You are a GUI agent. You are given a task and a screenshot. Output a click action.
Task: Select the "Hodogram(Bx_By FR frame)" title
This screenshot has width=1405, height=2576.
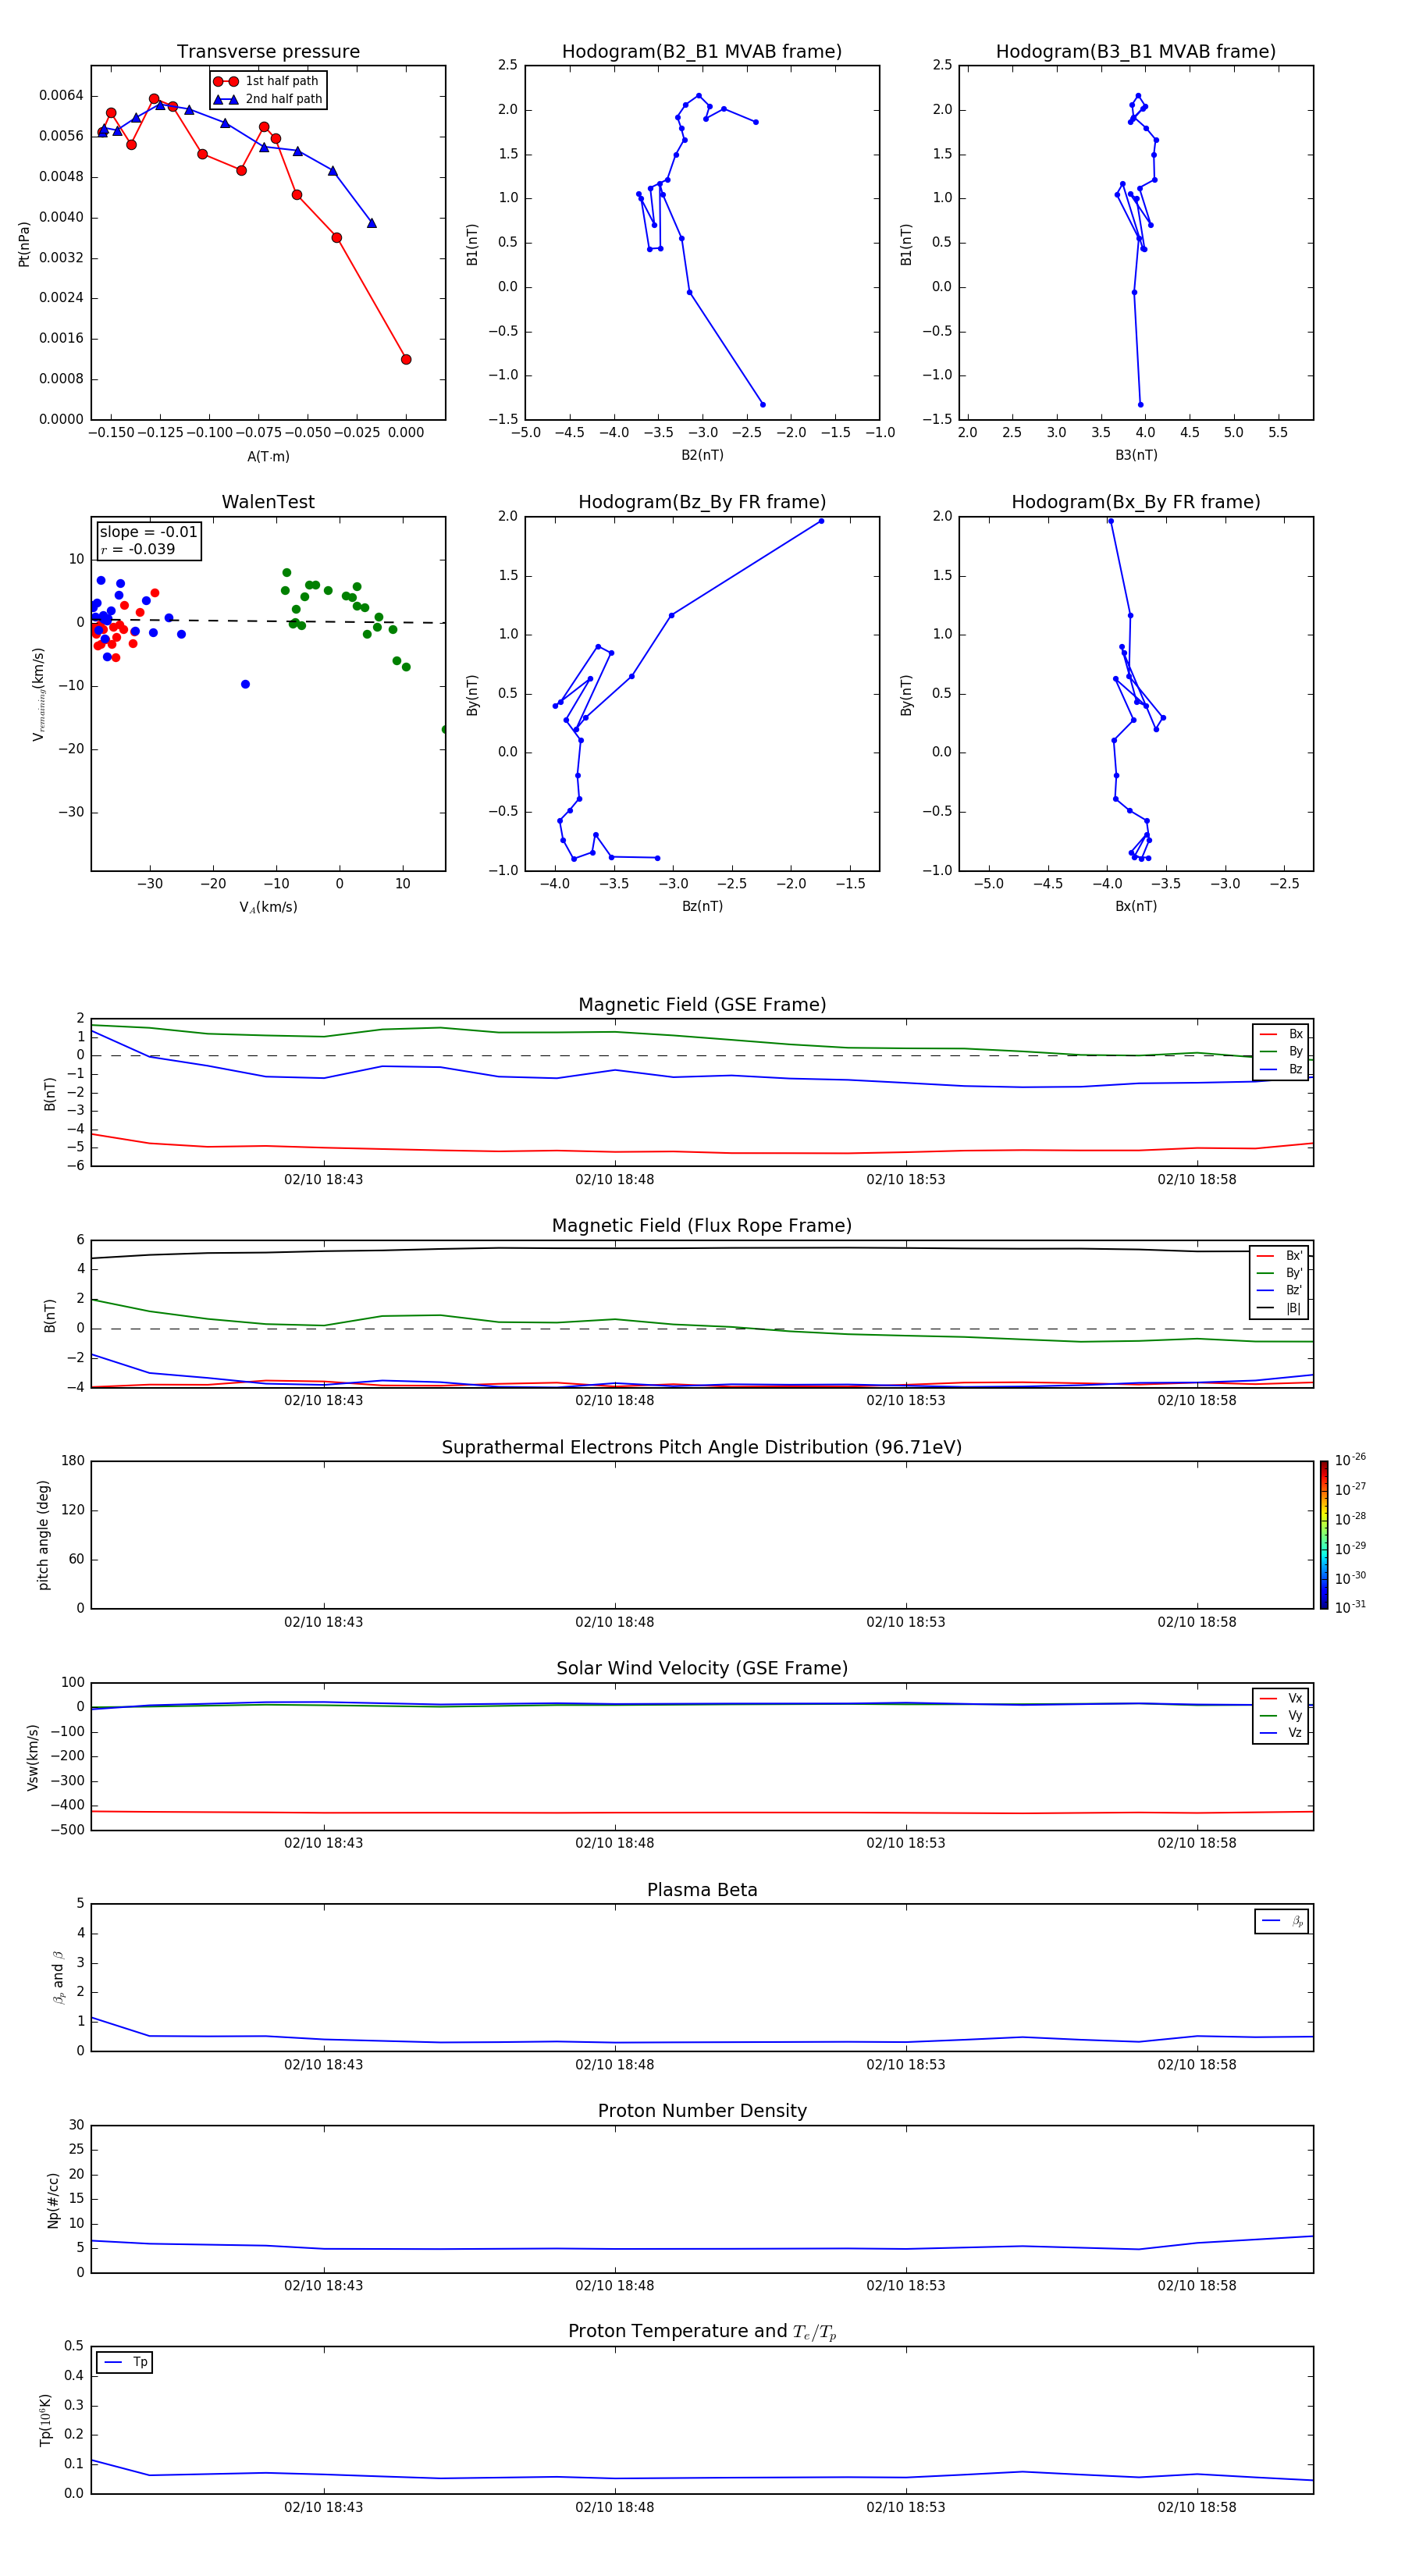point(1136,502)
